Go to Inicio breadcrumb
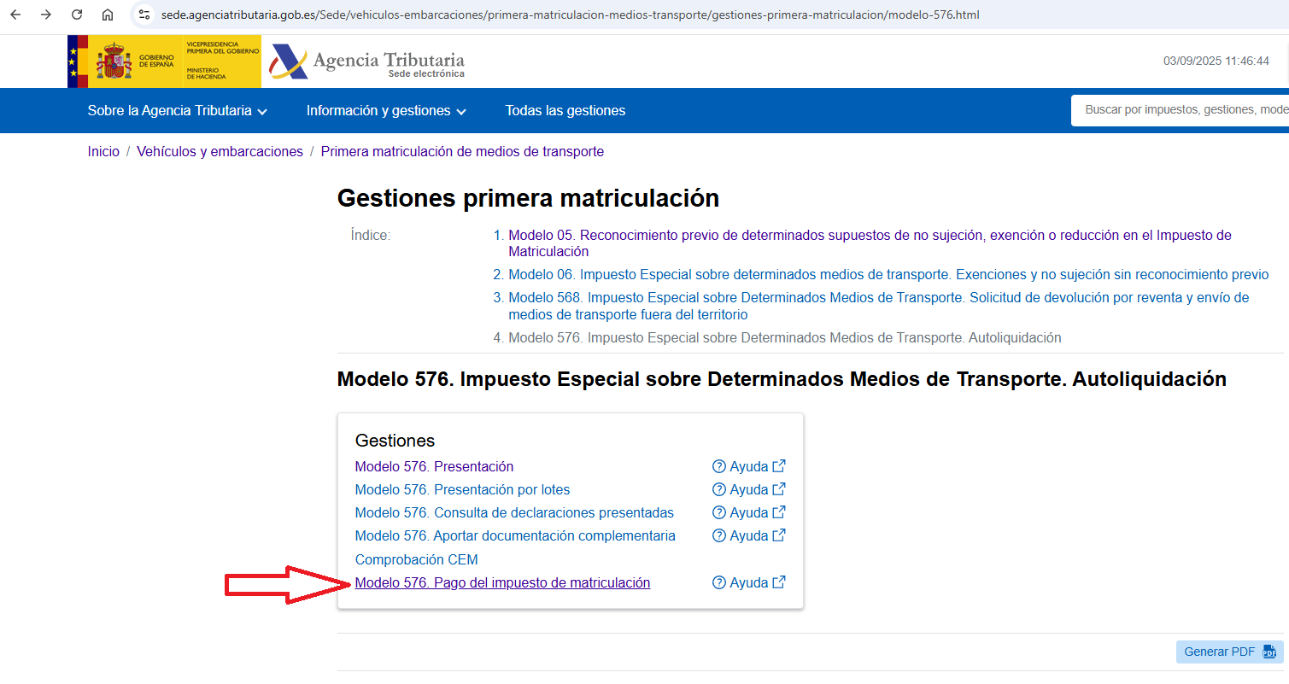This screenshot has height=684, width=1289. (x=103, y=152)
